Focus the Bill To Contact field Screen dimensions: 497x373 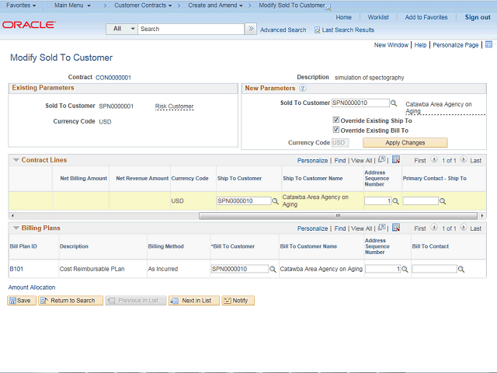pyautogui.click(x=435, y=269)
